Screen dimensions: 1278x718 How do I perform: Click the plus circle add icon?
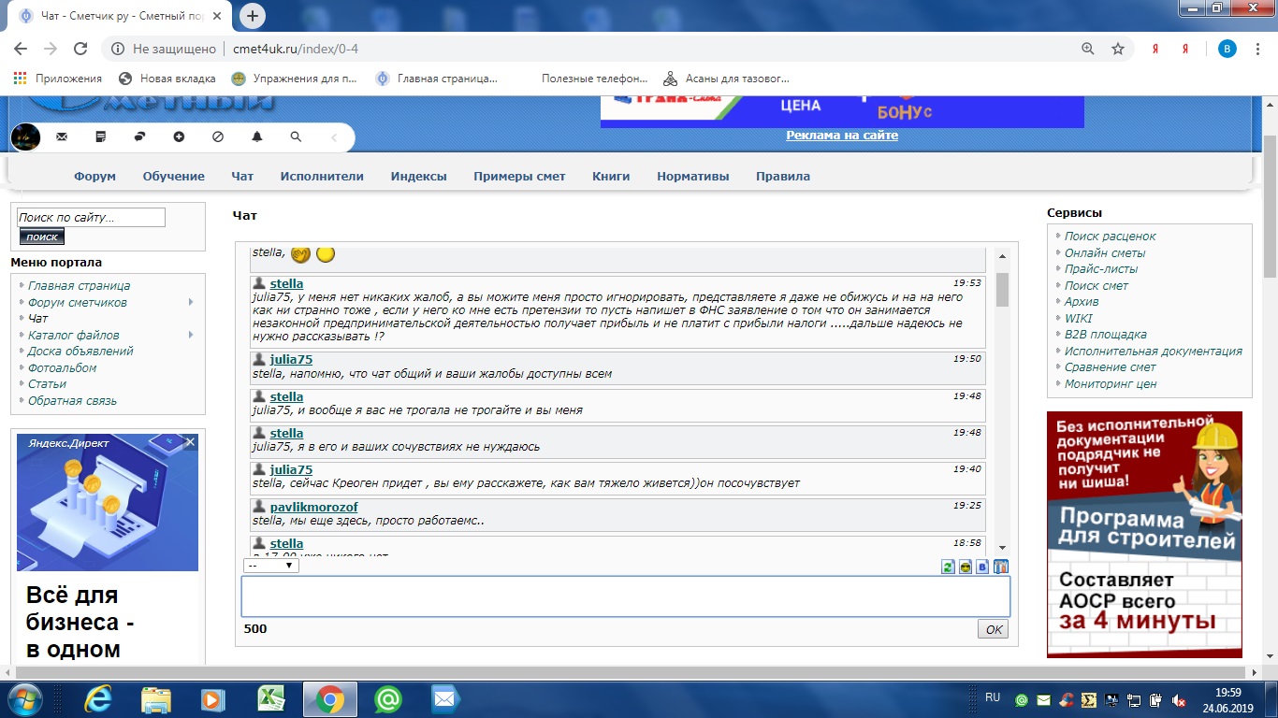[179, 136]
